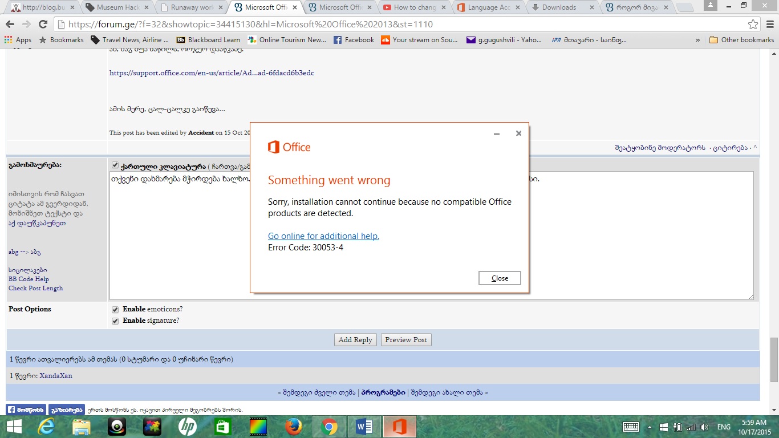Open the network signal tray icon
Screen dimensions: 779x438
click(x=691, y=427)
